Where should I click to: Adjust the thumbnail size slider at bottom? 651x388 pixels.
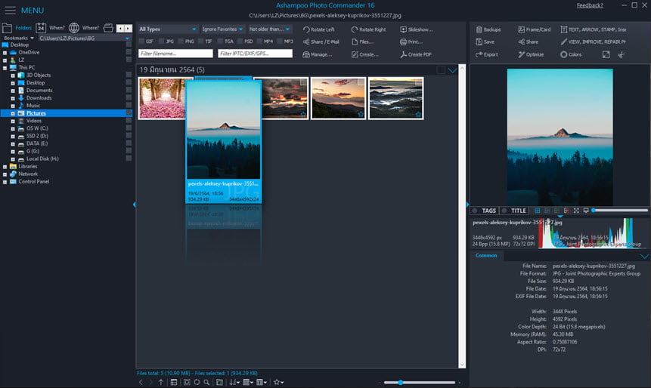coord(420,382)
